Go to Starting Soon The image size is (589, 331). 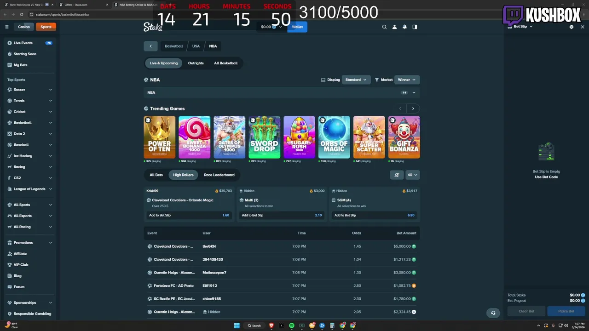[x=30, y=54]
